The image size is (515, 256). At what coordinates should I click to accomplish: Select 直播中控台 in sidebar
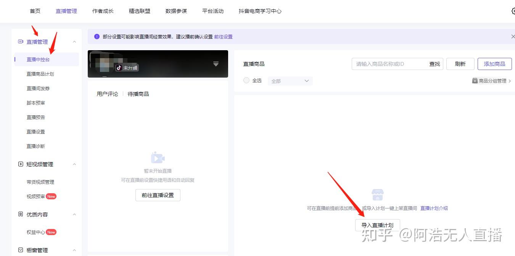(x=47, y=59)
